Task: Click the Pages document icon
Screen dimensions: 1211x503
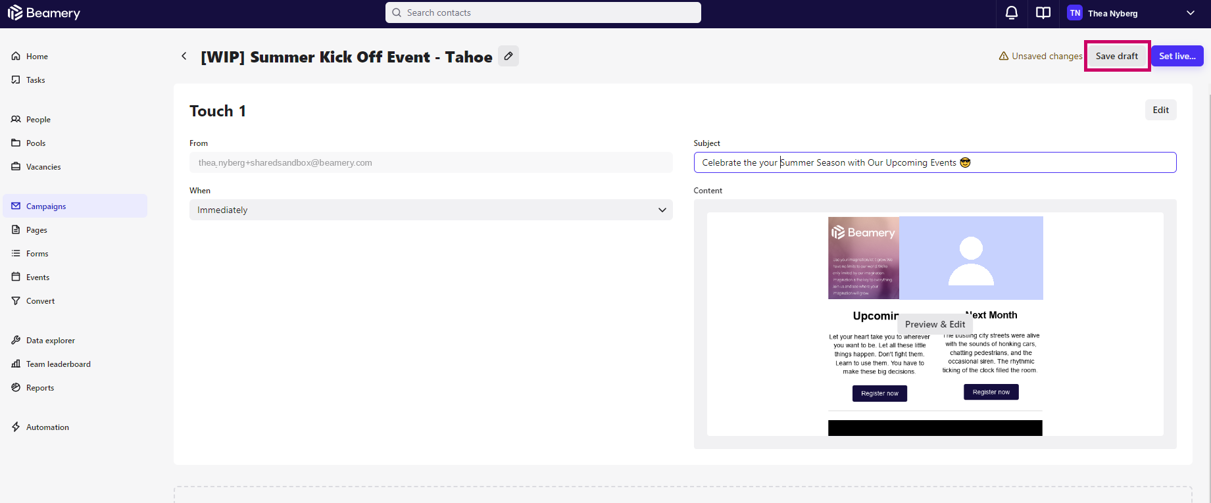Action: tap(16, 229)
